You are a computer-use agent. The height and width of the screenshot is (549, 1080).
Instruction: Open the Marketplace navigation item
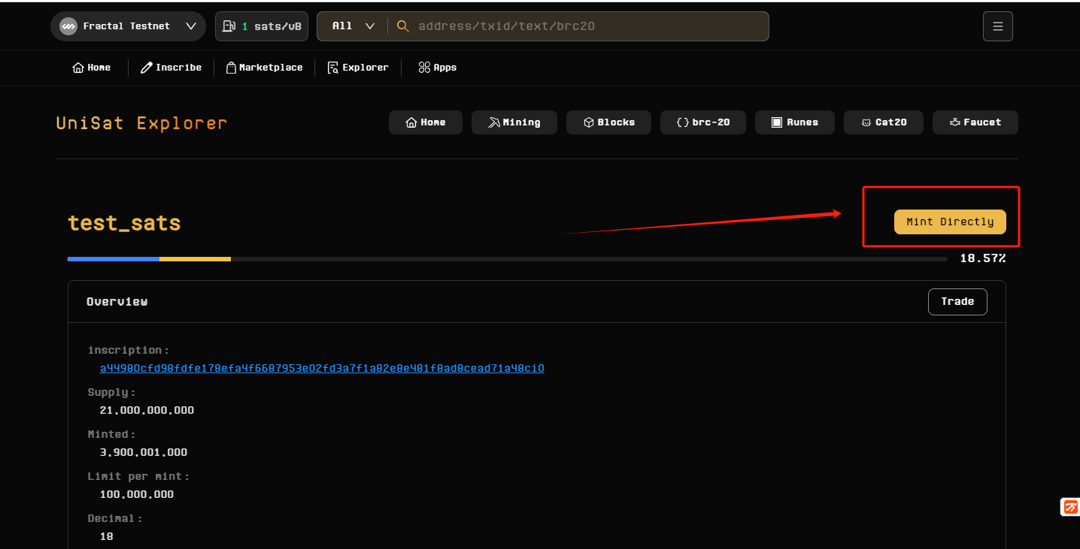tap(264, 68)
